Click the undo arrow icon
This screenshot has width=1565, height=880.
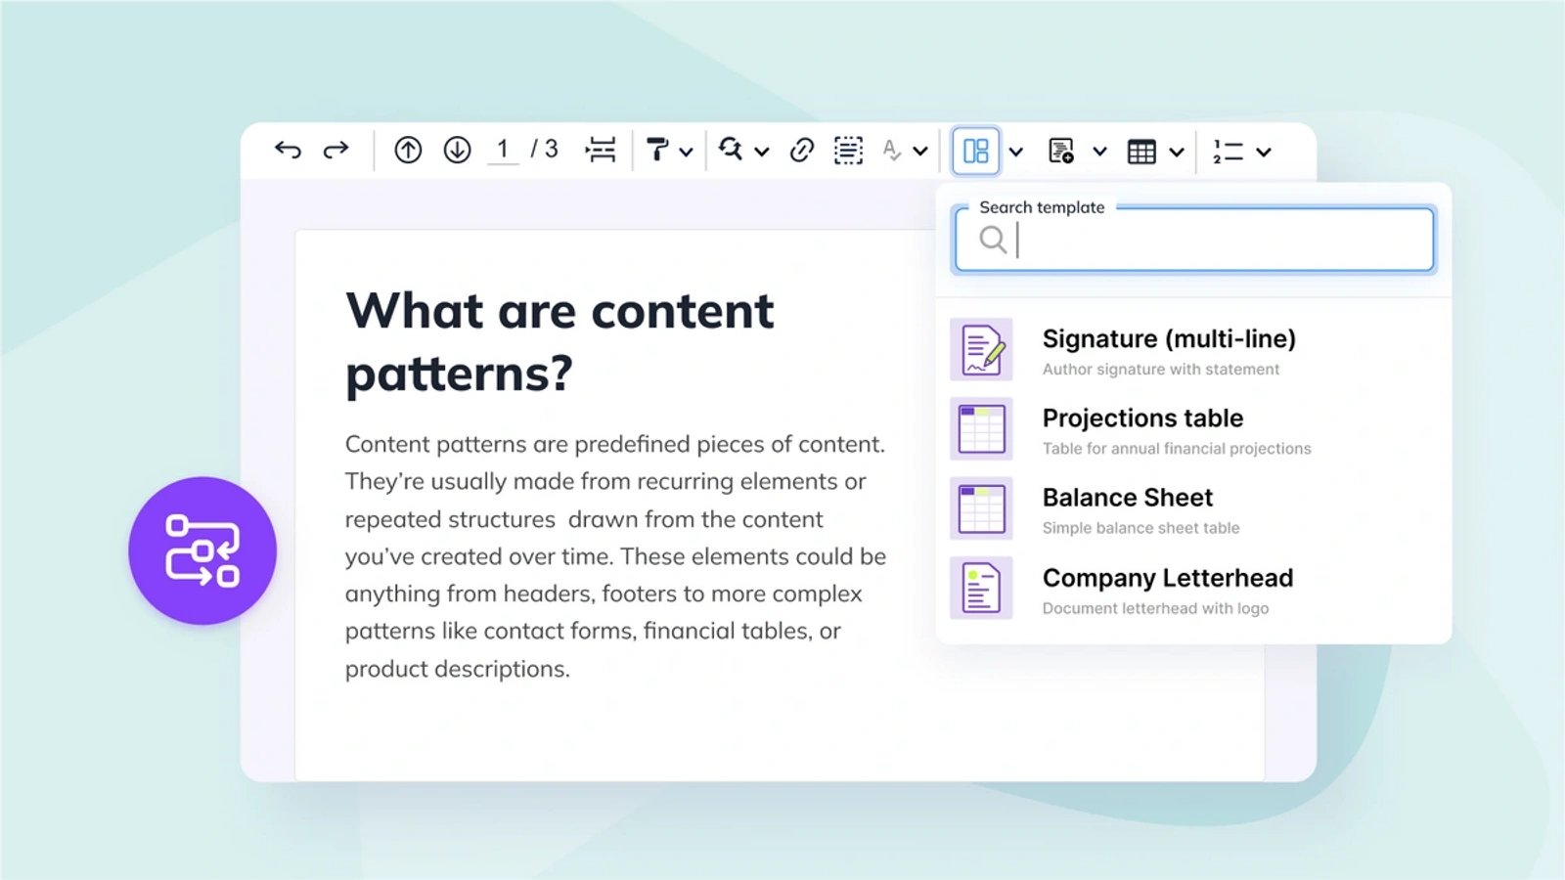288,150
